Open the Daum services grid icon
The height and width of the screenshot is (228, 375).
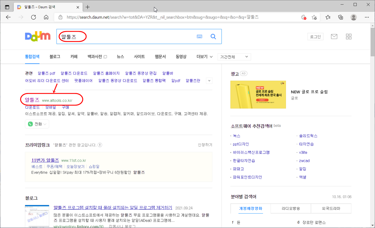pyautogui.click(x=349, y=37)
